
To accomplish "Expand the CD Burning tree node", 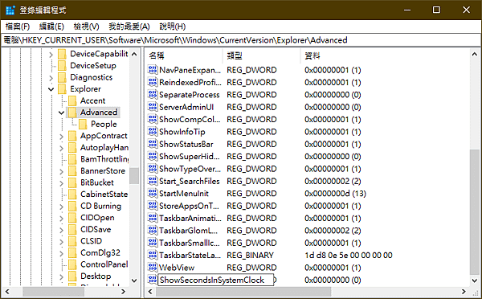I will (62, 207).
